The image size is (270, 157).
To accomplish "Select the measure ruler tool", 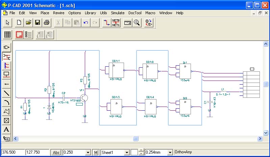I will tap(128, 23).
